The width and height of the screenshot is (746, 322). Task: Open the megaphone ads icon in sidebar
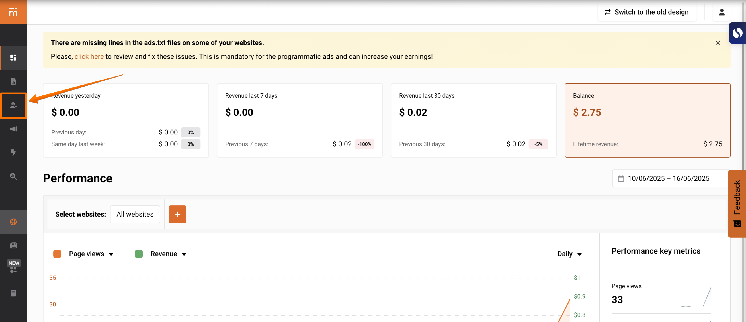(x=13, y=129)
